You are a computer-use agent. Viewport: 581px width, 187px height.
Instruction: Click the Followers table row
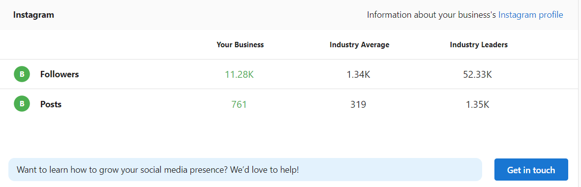289,74
